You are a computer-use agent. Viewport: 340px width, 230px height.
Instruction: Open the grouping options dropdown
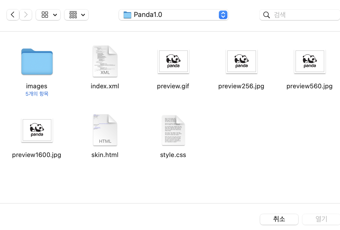pyautogui.click(x=76, y=15)
